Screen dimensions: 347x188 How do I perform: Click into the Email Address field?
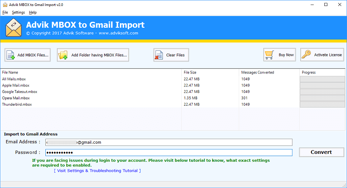(169, 142)
